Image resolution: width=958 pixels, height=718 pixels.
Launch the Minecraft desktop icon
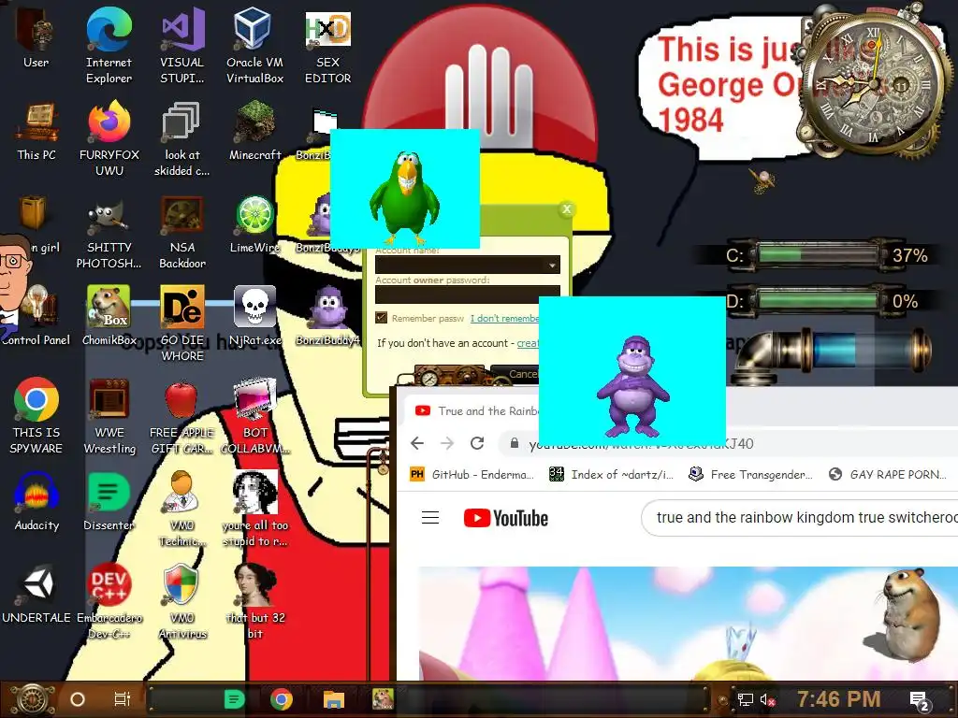point(254,131)
